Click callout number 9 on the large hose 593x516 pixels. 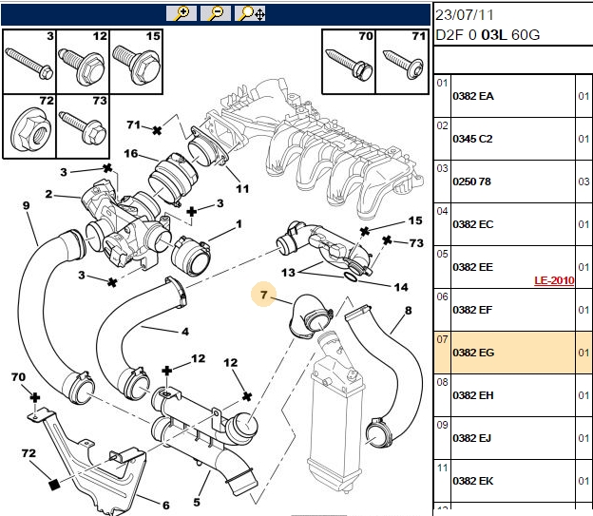tap(26, 205)
